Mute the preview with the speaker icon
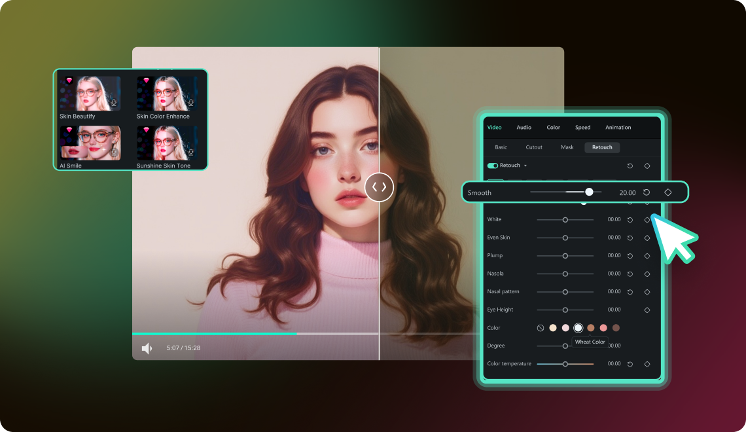Screen dimensions: 746x432 (147, 348)
